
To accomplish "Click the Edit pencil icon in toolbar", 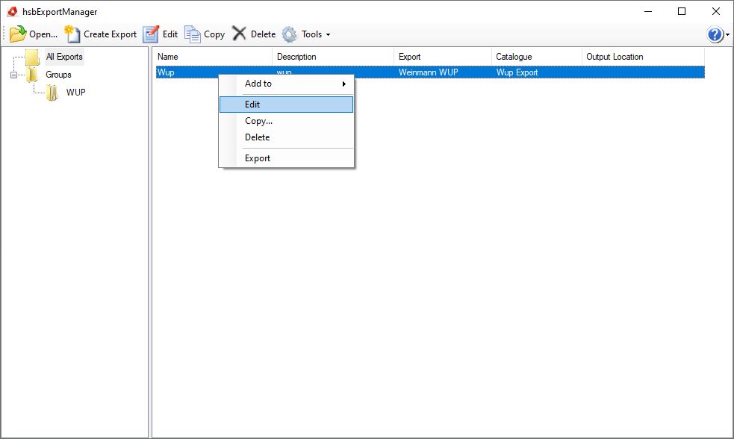I will 151,34.
